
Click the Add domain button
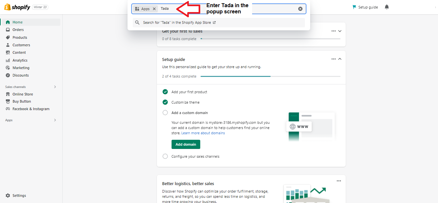click(x=186, y=144)
